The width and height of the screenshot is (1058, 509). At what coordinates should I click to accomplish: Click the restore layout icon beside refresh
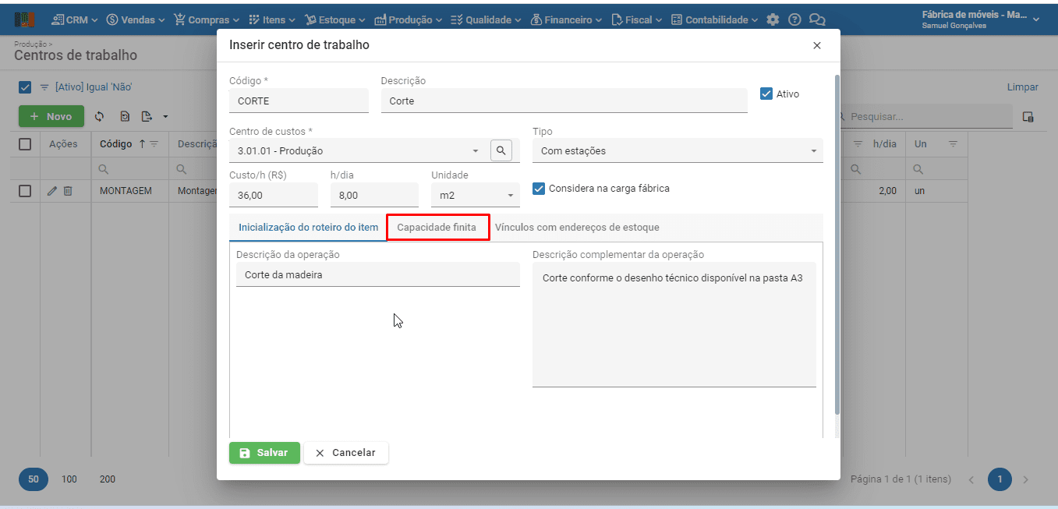click(125, 116)
